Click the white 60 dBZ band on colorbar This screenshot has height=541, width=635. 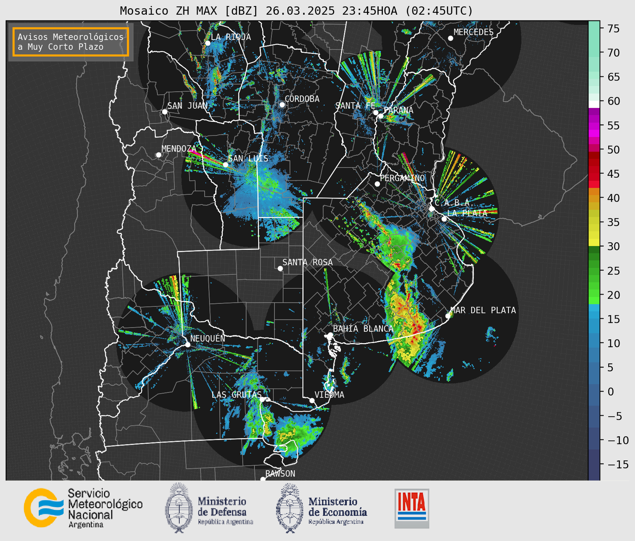click(594, 104)
